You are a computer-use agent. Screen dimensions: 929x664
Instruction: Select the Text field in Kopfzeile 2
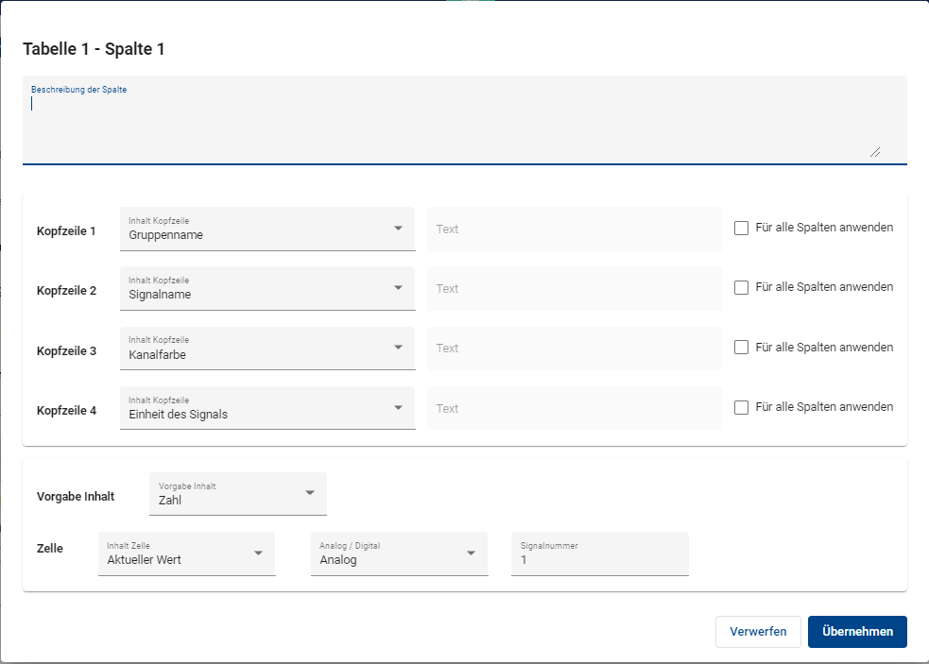click(x=574, y=289)
